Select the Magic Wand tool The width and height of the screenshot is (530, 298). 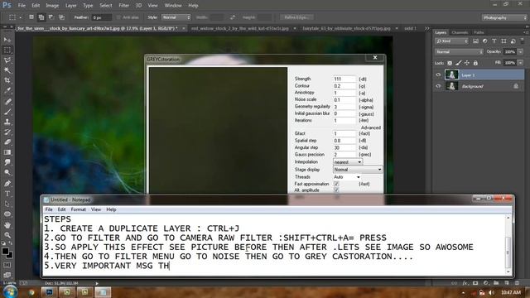(x=7, y=70)
